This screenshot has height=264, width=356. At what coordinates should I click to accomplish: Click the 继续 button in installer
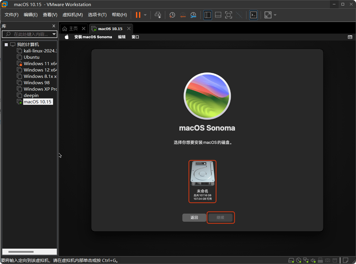click(220, 218)
